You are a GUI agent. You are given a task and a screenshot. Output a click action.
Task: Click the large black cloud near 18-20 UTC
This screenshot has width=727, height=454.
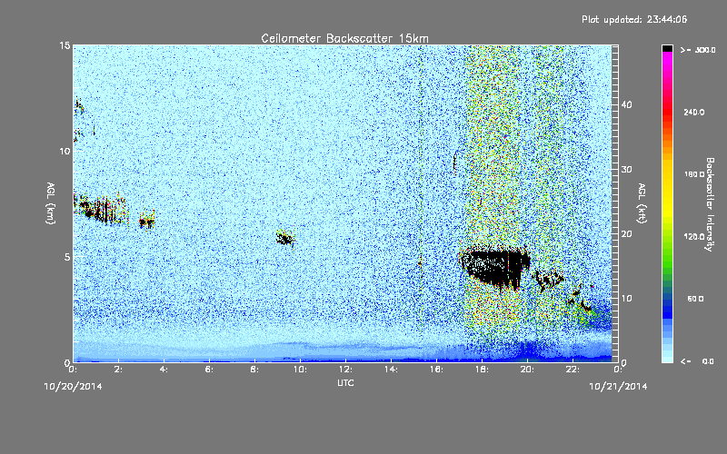pyautogui.click(x=495, y=268)
